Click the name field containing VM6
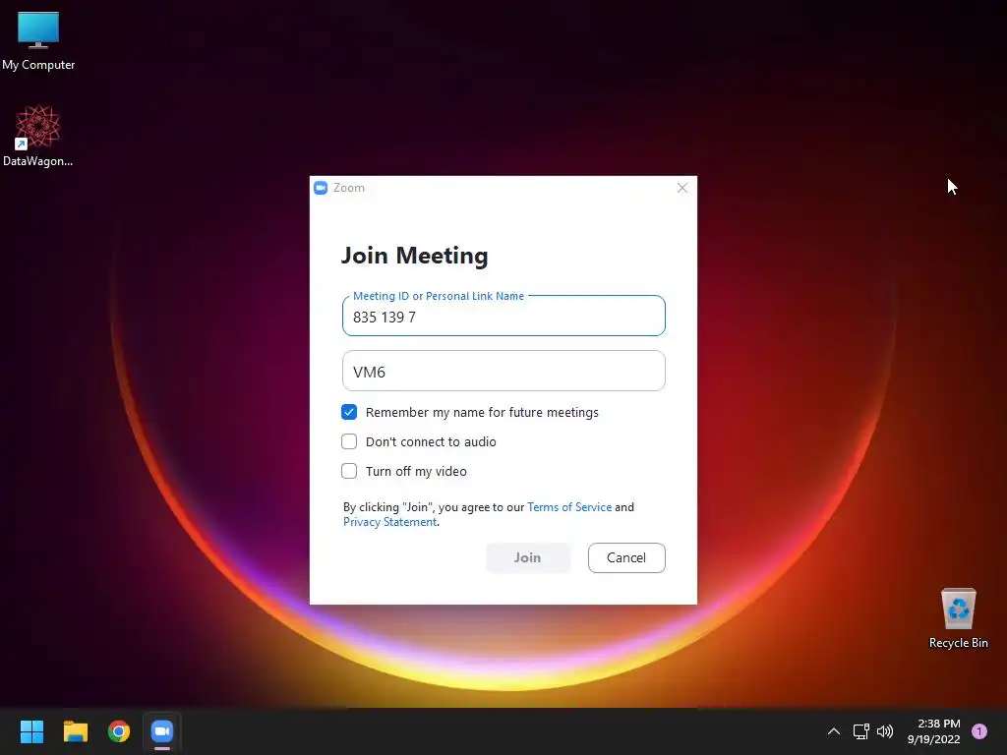 click(x=503, y=371)
